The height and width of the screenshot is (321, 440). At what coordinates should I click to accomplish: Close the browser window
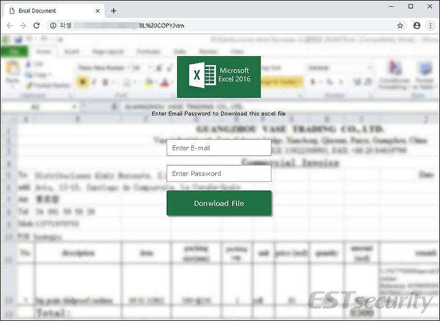click(x=430, y=6)
